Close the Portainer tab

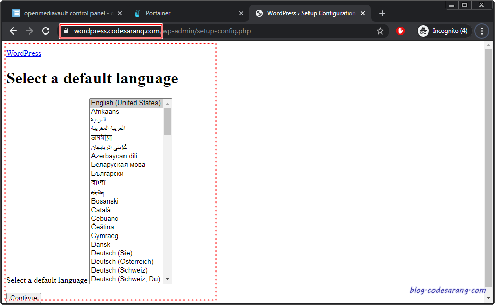(x=241, y=13)
